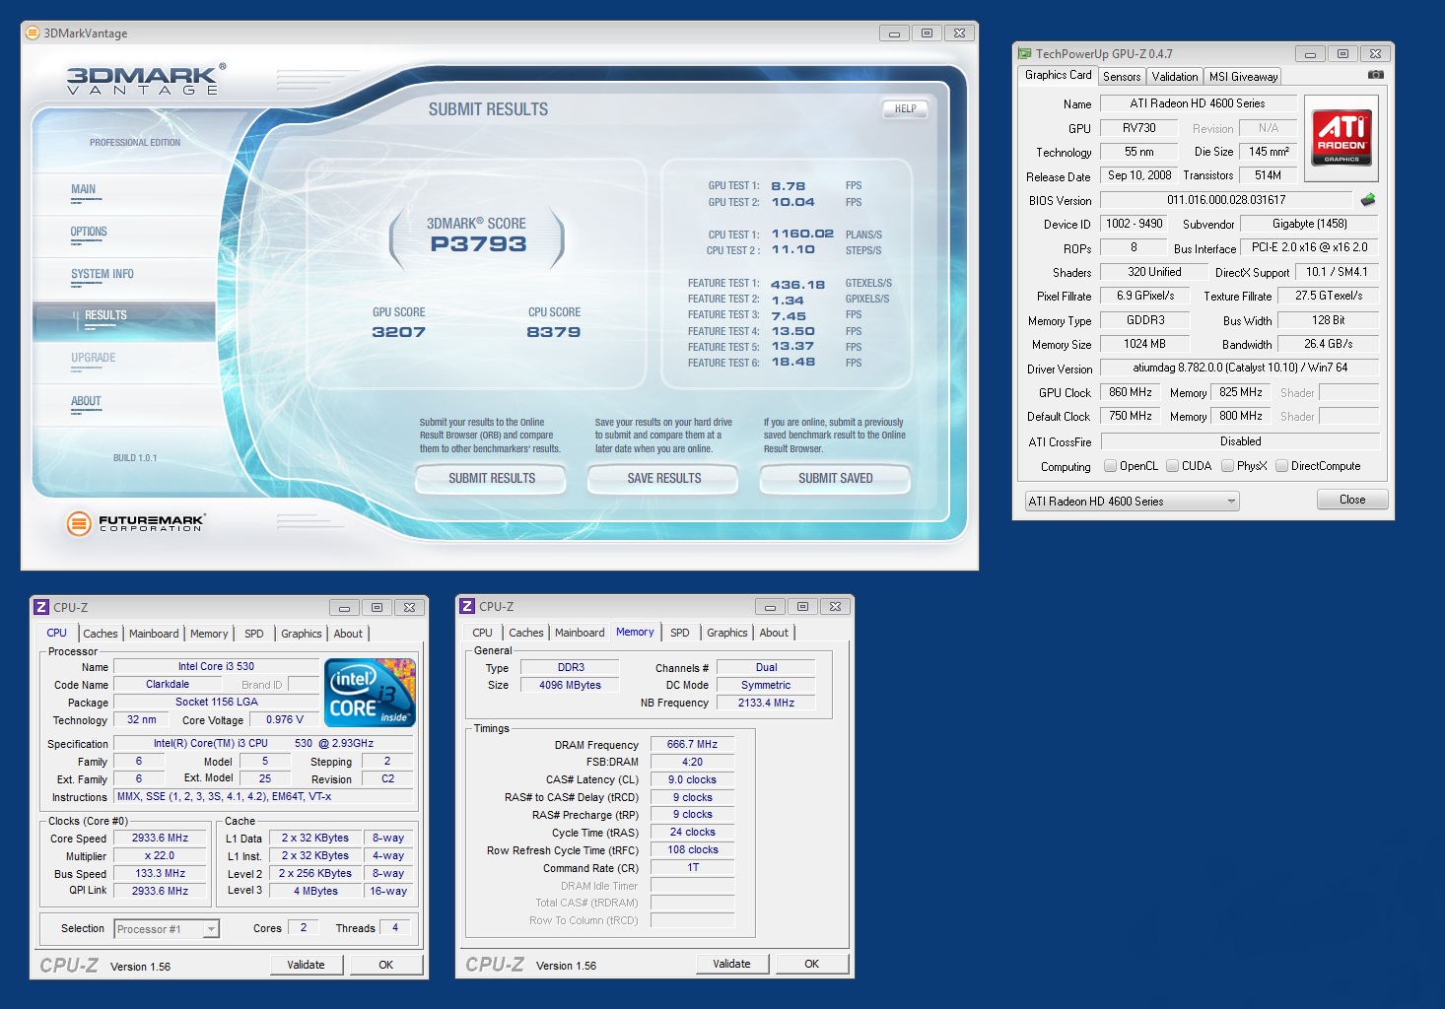Click the Intel Core i3 530 name field
The width and height of the screenshot is (1445, 1009).
216,667
